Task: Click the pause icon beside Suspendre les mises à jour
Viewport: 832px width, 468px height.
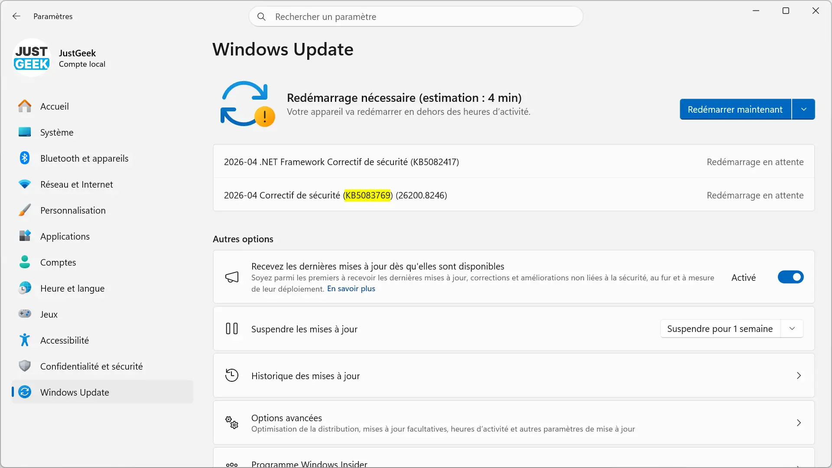Action: 232,329
